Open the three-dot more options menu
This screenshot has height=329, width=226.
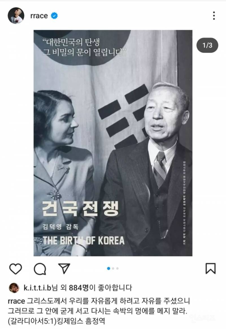pyautogui.click(x=214, y=16)
